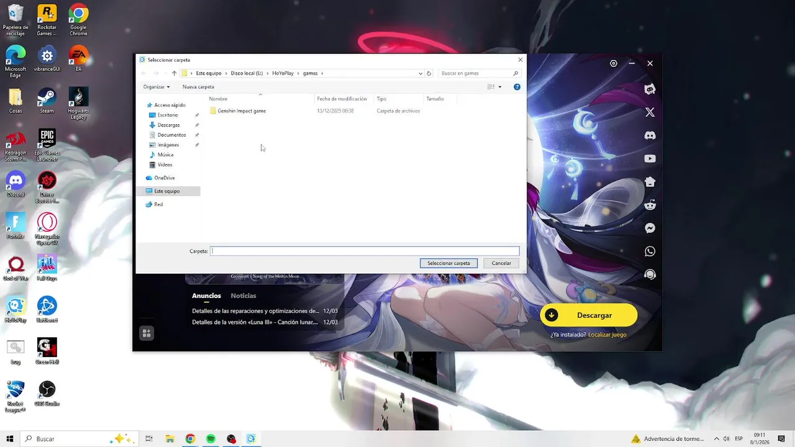Select the Discord desktop icon
The width and height of the screenshot is (795, 447).
pos(16,184)
